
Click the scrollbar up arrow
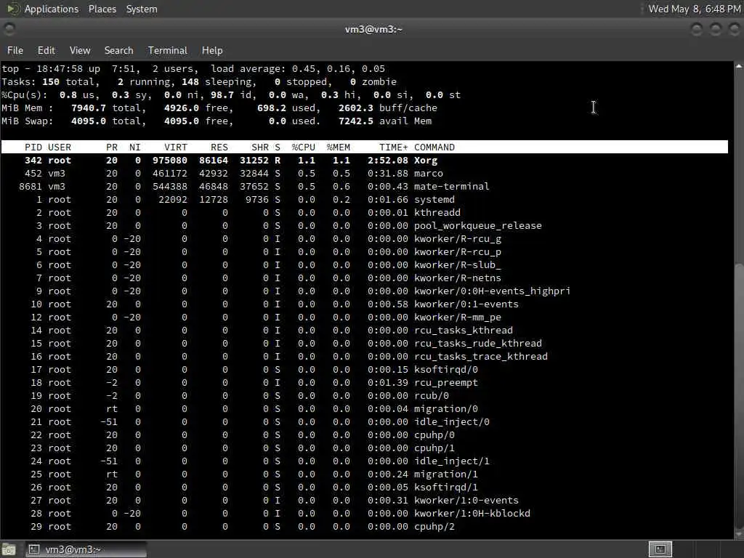point(739,66)
